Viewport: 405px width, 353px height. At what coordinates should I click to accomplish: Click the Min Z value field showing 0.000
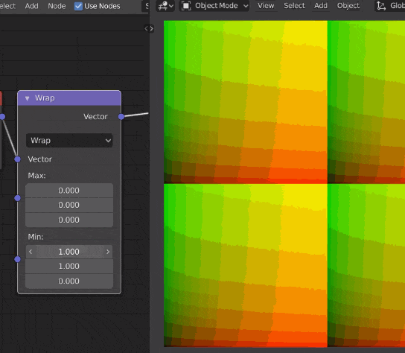tap(69, 282)
